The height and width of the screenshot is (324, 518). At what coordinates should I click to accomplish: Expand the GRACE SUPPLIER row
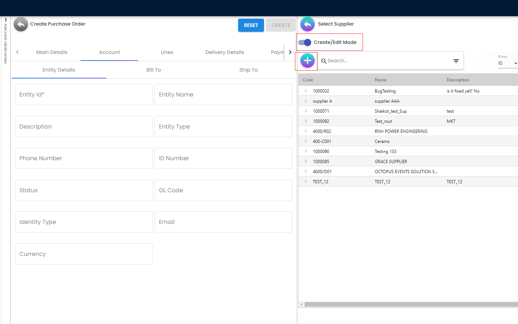click(306, 162)
